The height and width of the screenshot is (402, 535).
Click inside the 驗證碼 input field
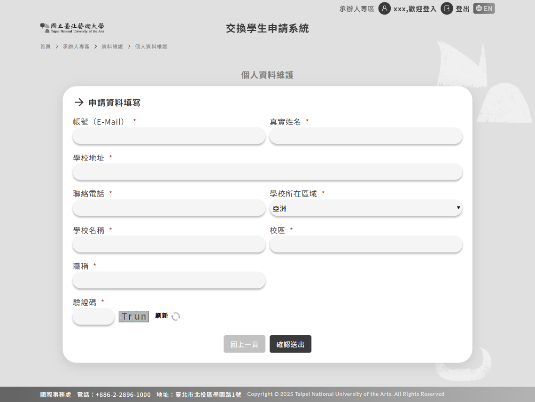93,316
